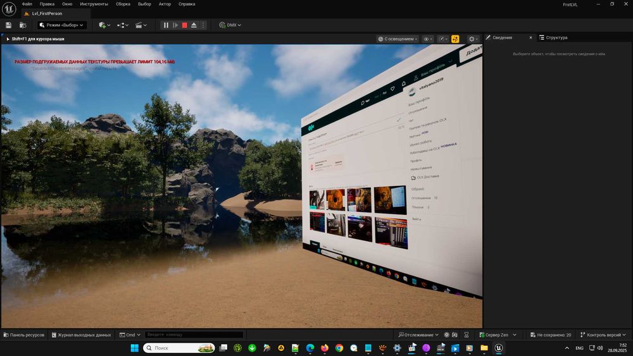The image size is (633, 356).
Task: Open the Инструменты menu
Action: (94, 4)
